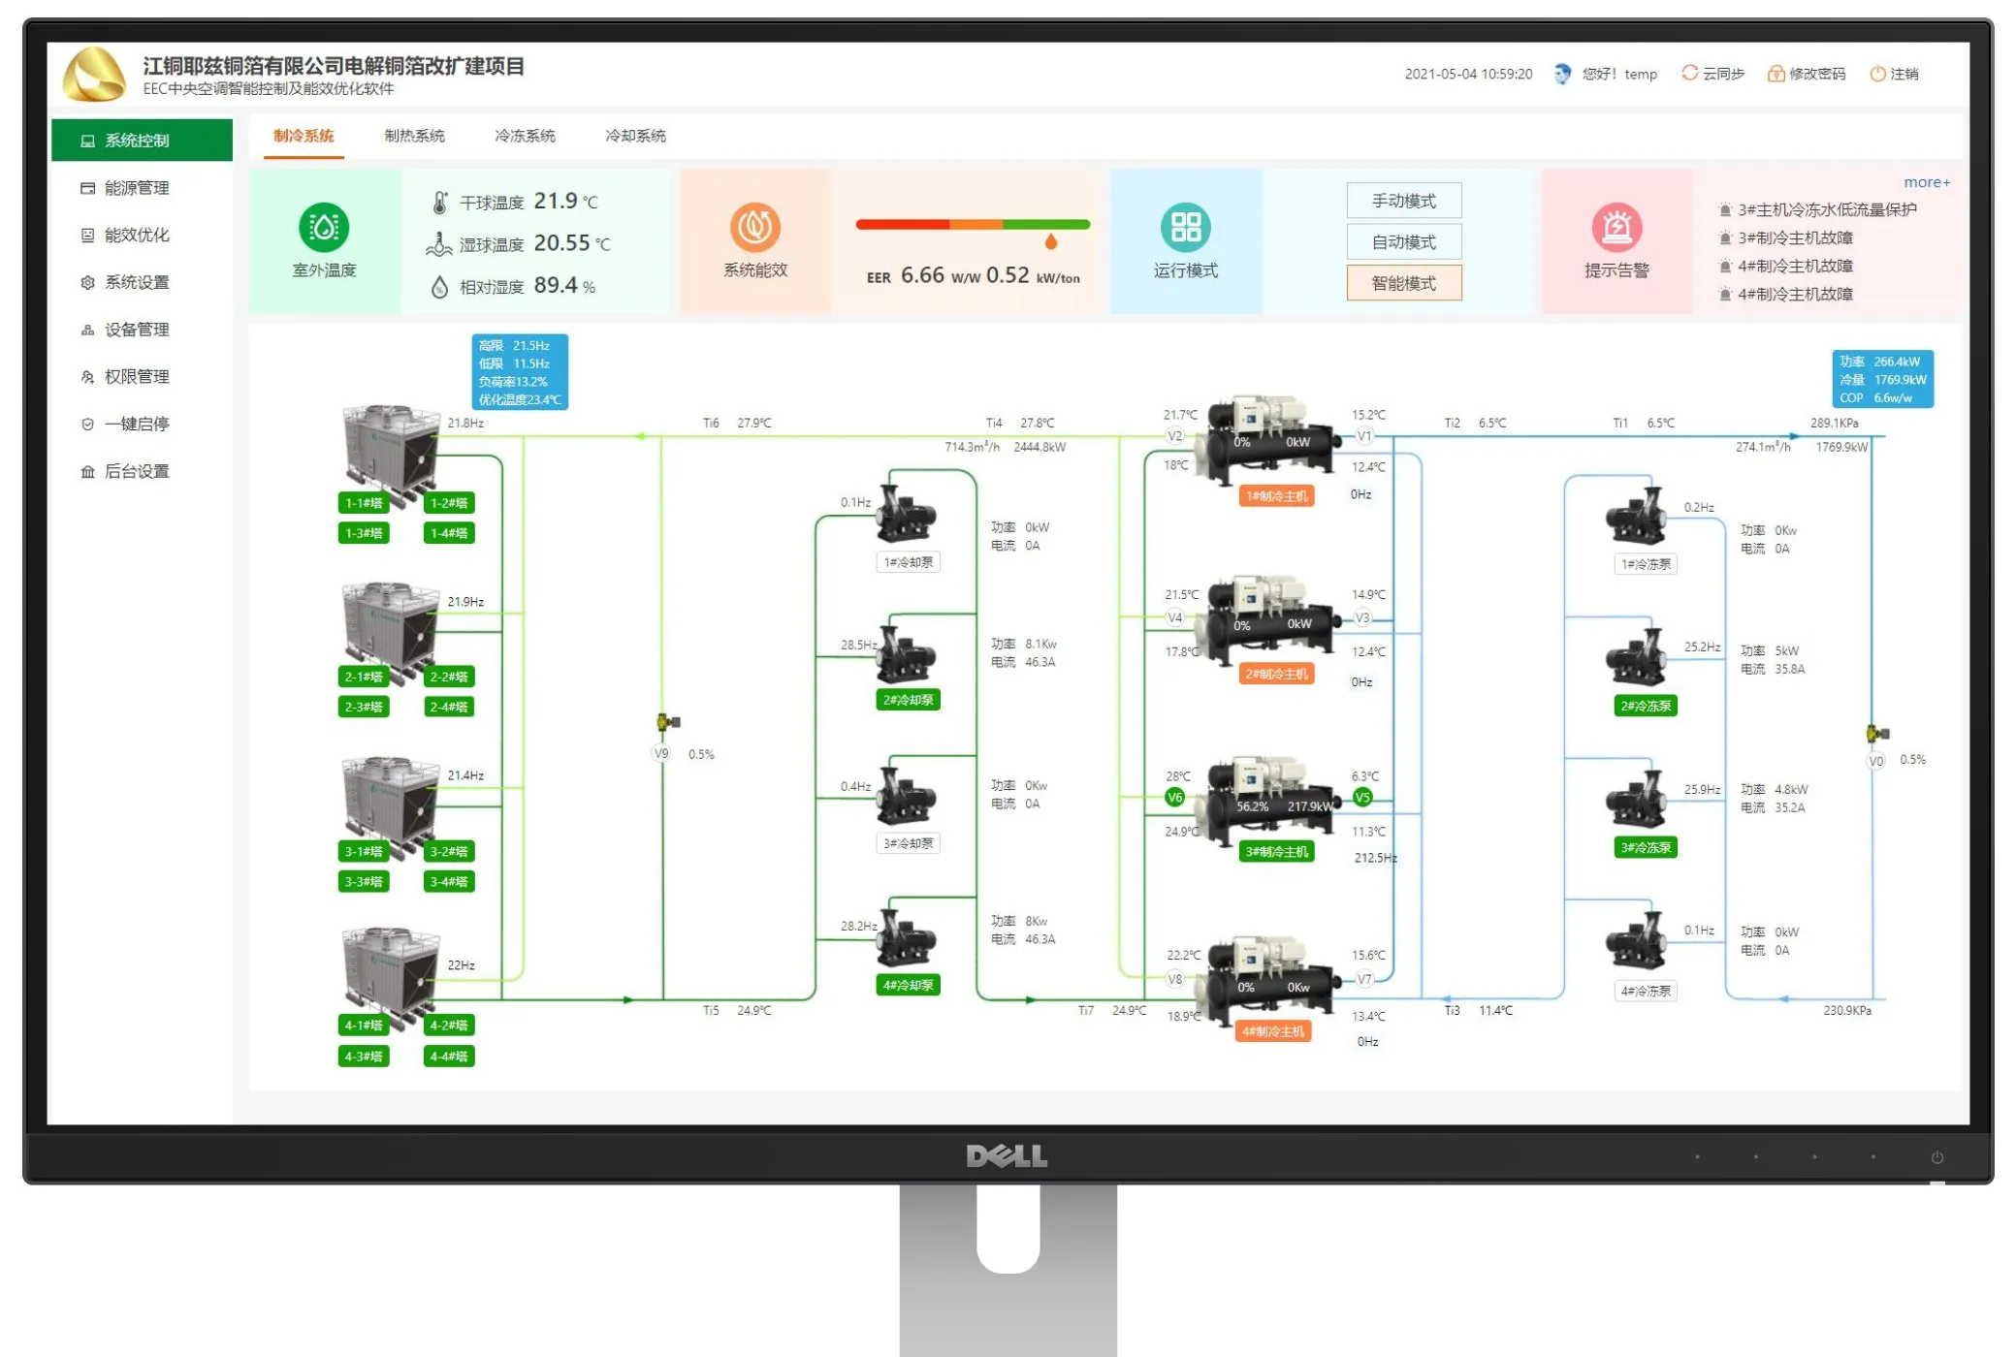
Task: Open the 冷冻系统 tab
Action: click(x=524, y=136)
